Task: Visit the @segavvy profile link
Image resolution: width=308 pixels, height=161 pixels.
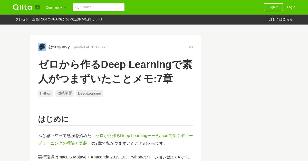Action: pos(59,47)
